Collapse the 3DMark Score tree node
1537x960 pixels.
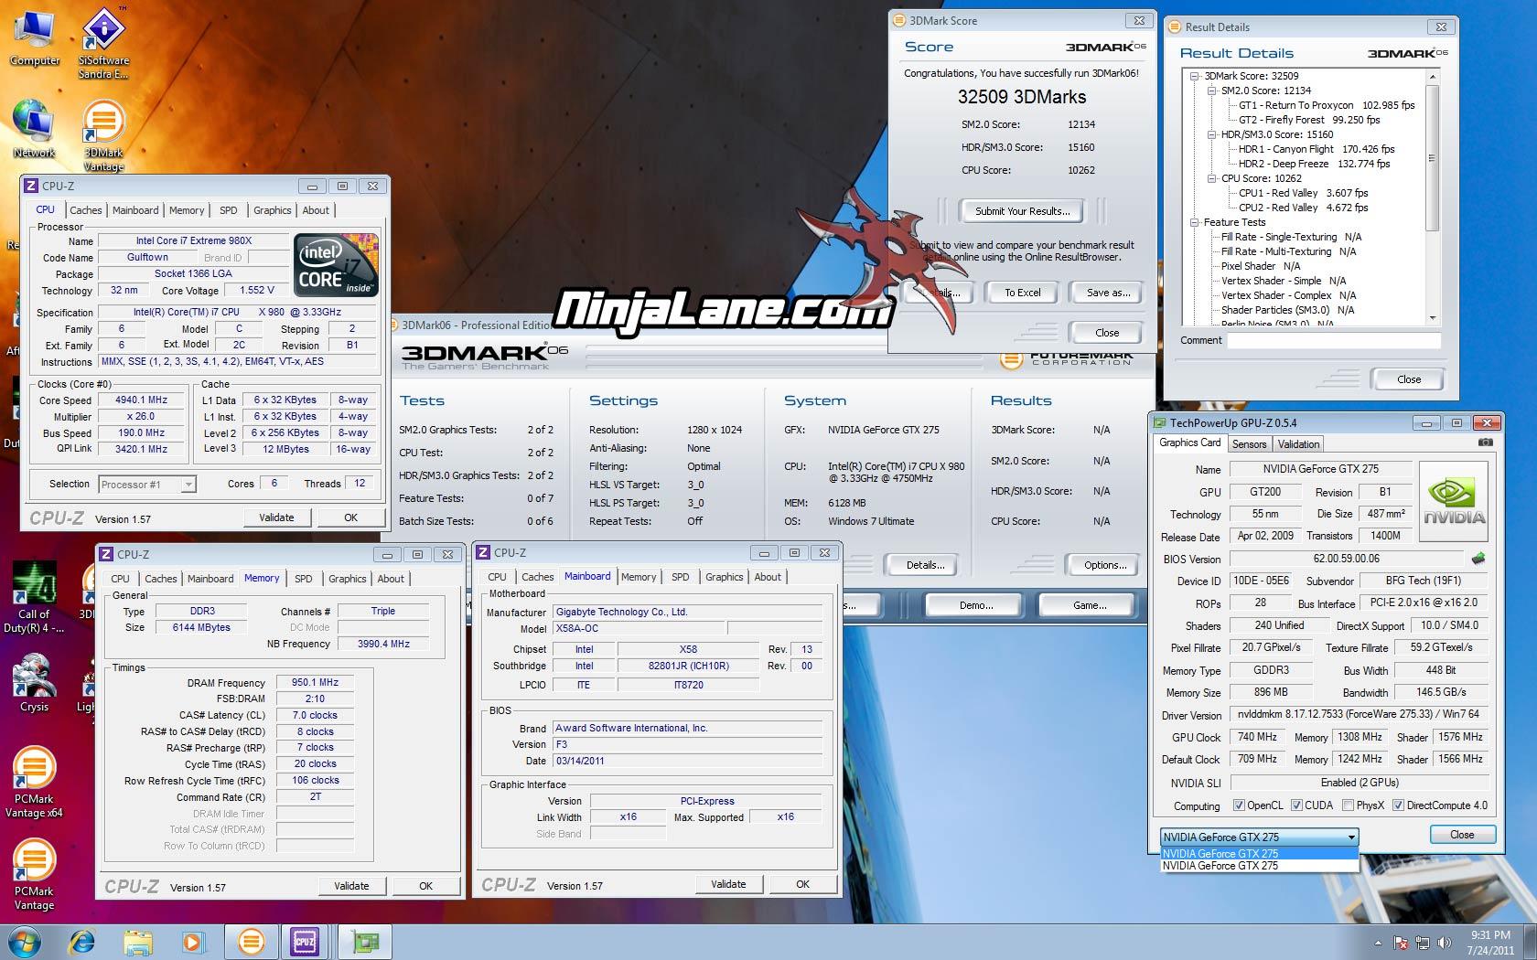1195,76
